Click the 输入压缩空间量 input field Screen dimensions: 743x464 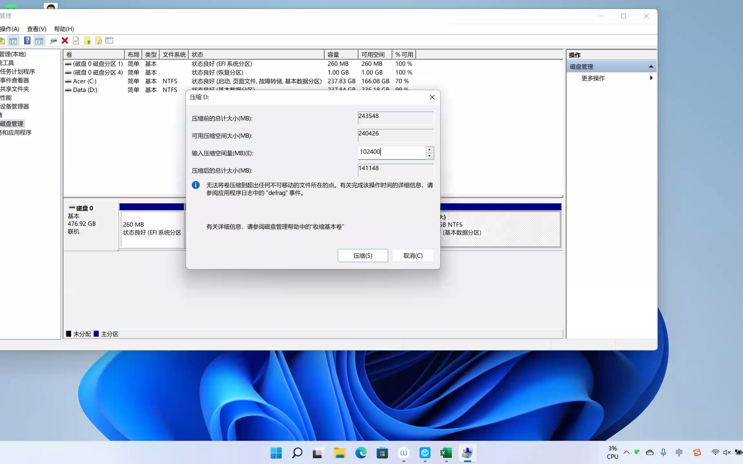[x=391, y=152]
